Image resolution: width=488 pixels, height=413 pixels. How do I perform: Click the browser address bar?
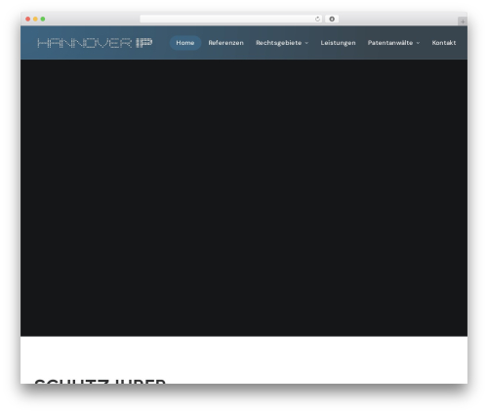(231, 19)
